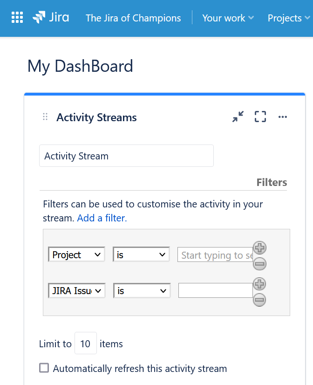
Task: Open the 'is' operator dropdown for JIRA Issue
Action: click(x=142, y=291)
